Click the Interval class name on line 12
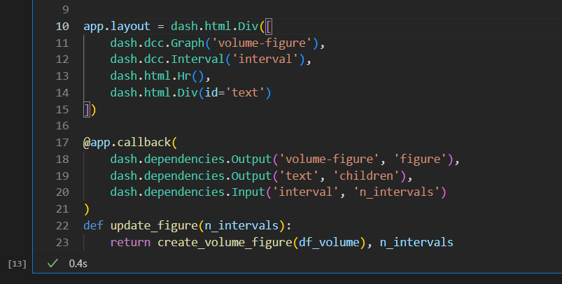This screenshot has width=562, height=284. 197,59
